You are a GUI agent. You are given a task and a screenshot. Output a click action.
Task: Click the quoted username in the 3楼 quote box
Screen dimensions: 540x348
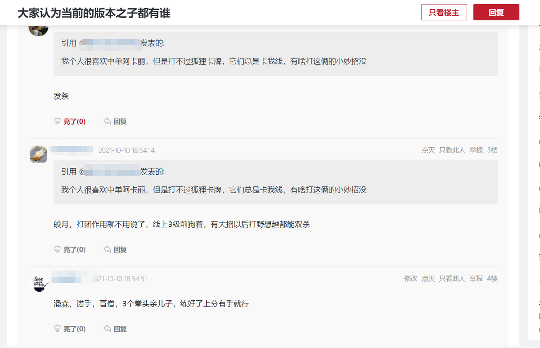click(x=110, y=172)
